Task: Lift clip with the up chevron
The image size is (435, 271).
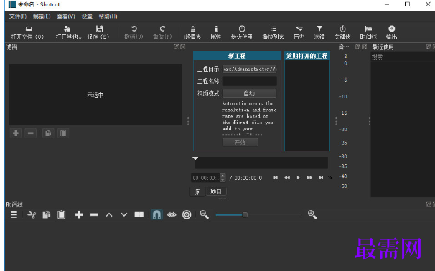Action: (109, 215)
